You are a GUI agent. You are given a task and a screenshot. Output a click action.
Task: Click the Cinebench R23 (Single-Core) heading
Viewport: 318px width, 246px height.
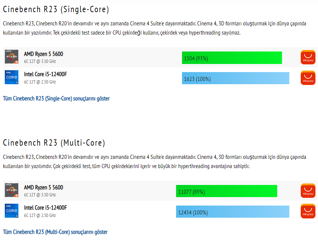pos(56,9)
